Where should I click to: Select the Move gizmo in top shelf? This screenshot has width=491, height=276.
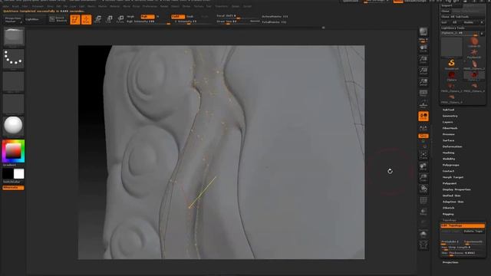coord(97,19)
